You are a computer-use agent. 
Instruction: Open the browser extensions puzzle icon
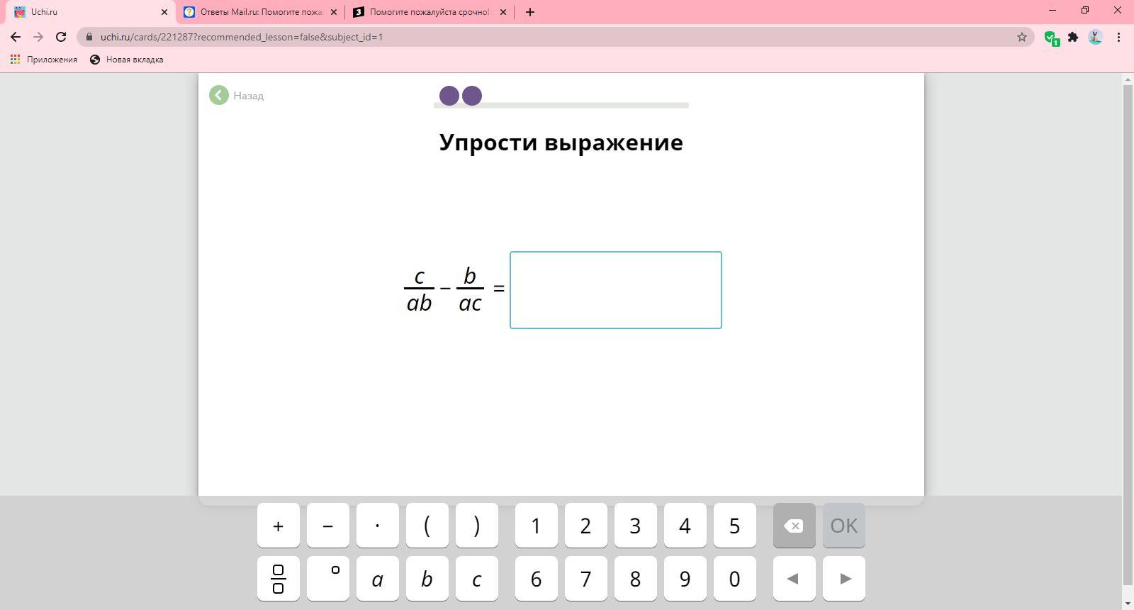tap(1073, 37)
